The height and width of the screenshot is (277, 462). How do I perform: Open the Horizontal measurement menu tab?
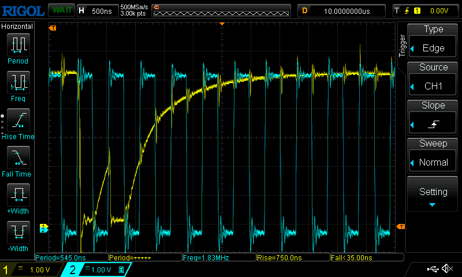[17, 27]
